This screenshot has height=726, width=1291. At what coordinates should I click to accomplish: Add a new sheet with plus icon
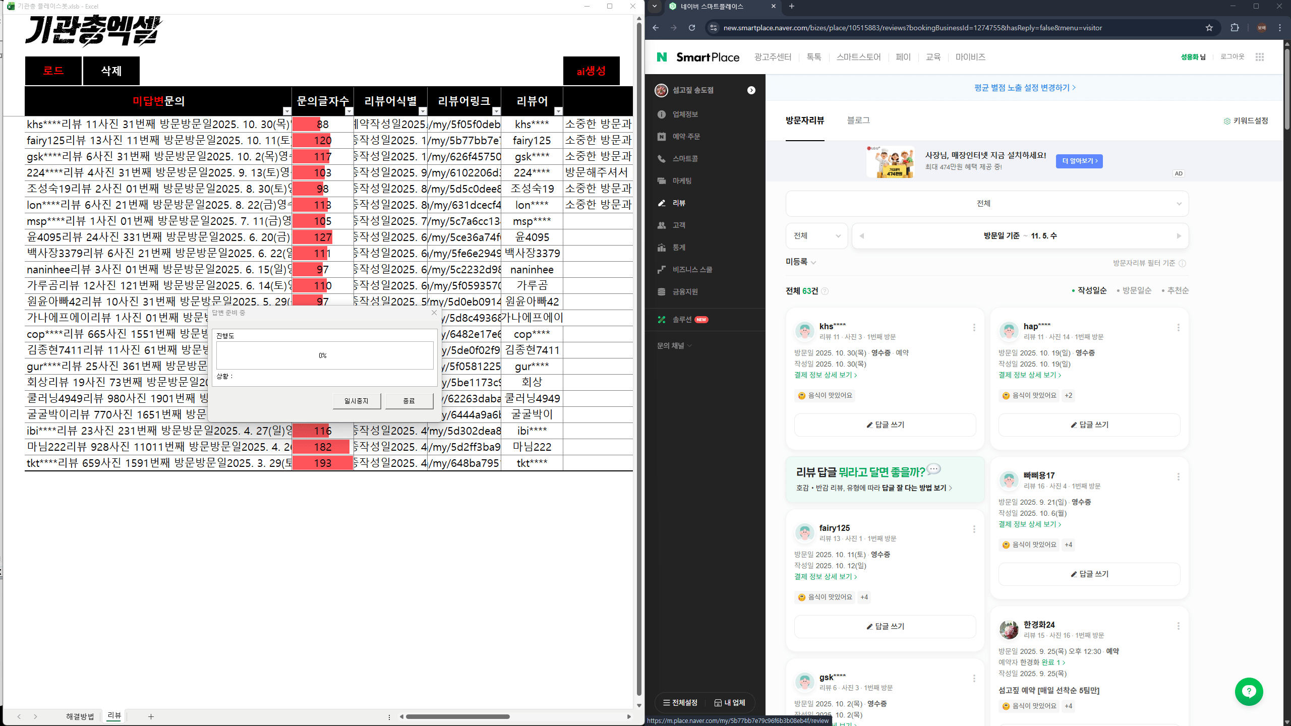[151, 716]
